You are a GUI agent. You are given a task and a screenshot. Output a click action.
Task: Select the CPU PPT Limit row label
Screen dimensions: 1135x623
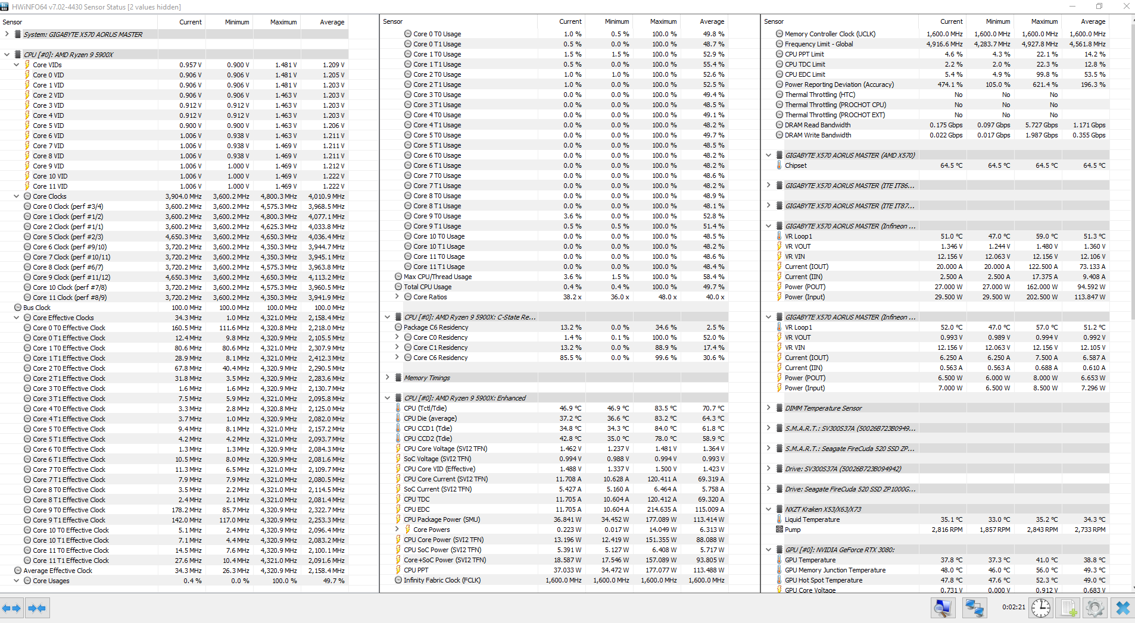click(805, 54)
